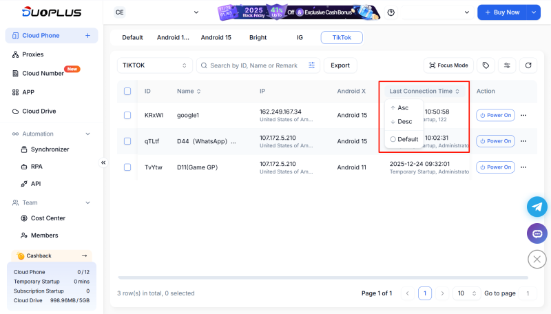
Task: Open the Telegram chat bubble
Action: pos(537,207)
